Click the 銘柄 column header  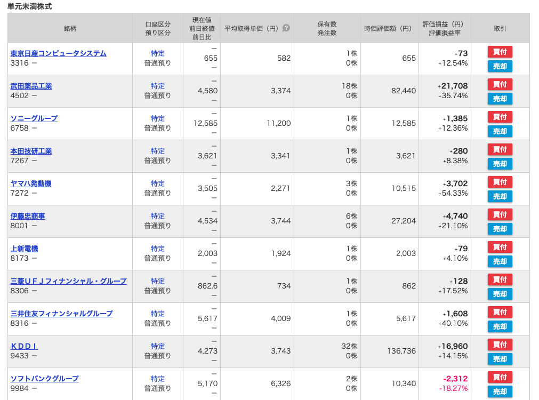70,28
